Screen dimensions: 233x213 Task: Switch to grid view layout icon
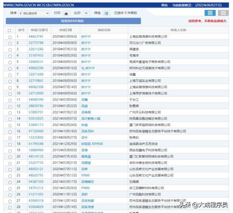[x=223, y=13]
